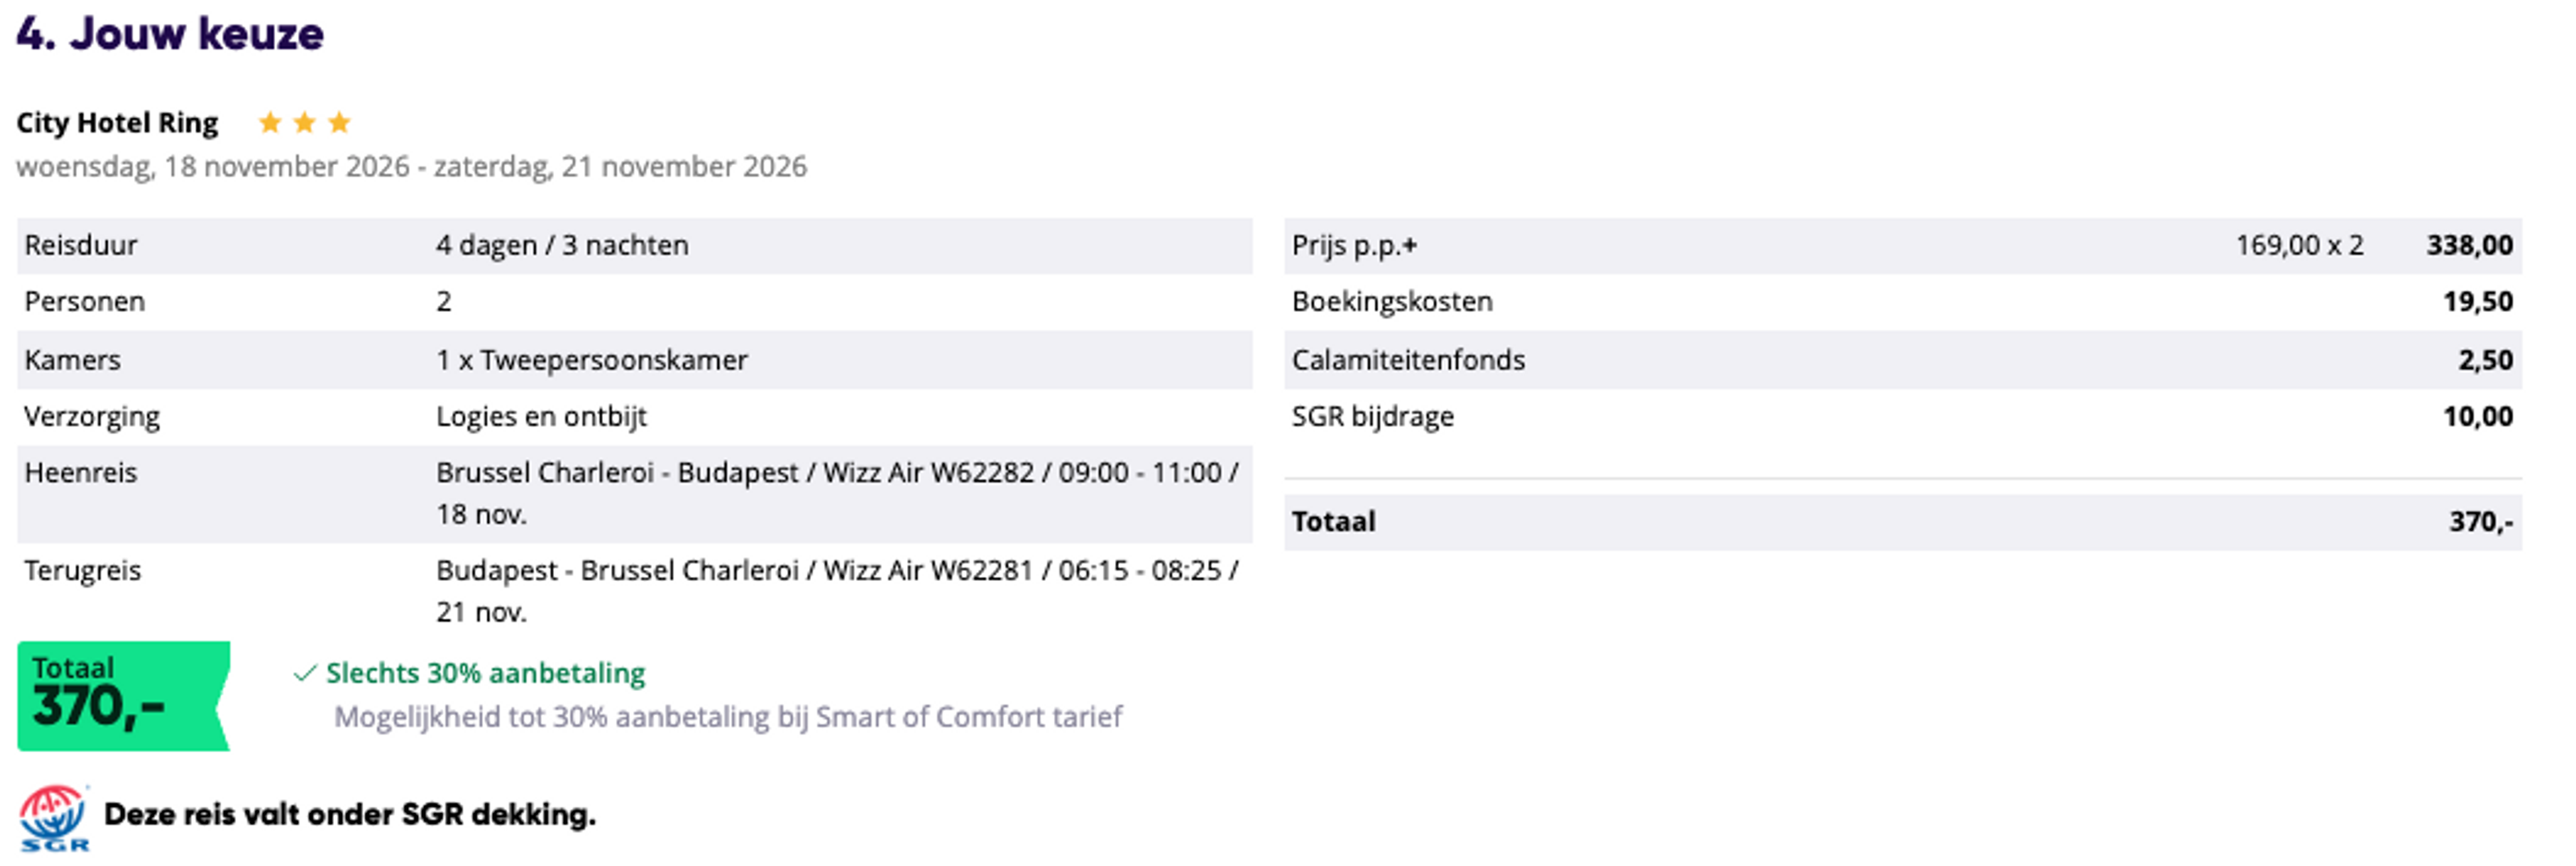Click the middle hotel rating star
This screenshot has height=866, width=2576.
(304, 123)
